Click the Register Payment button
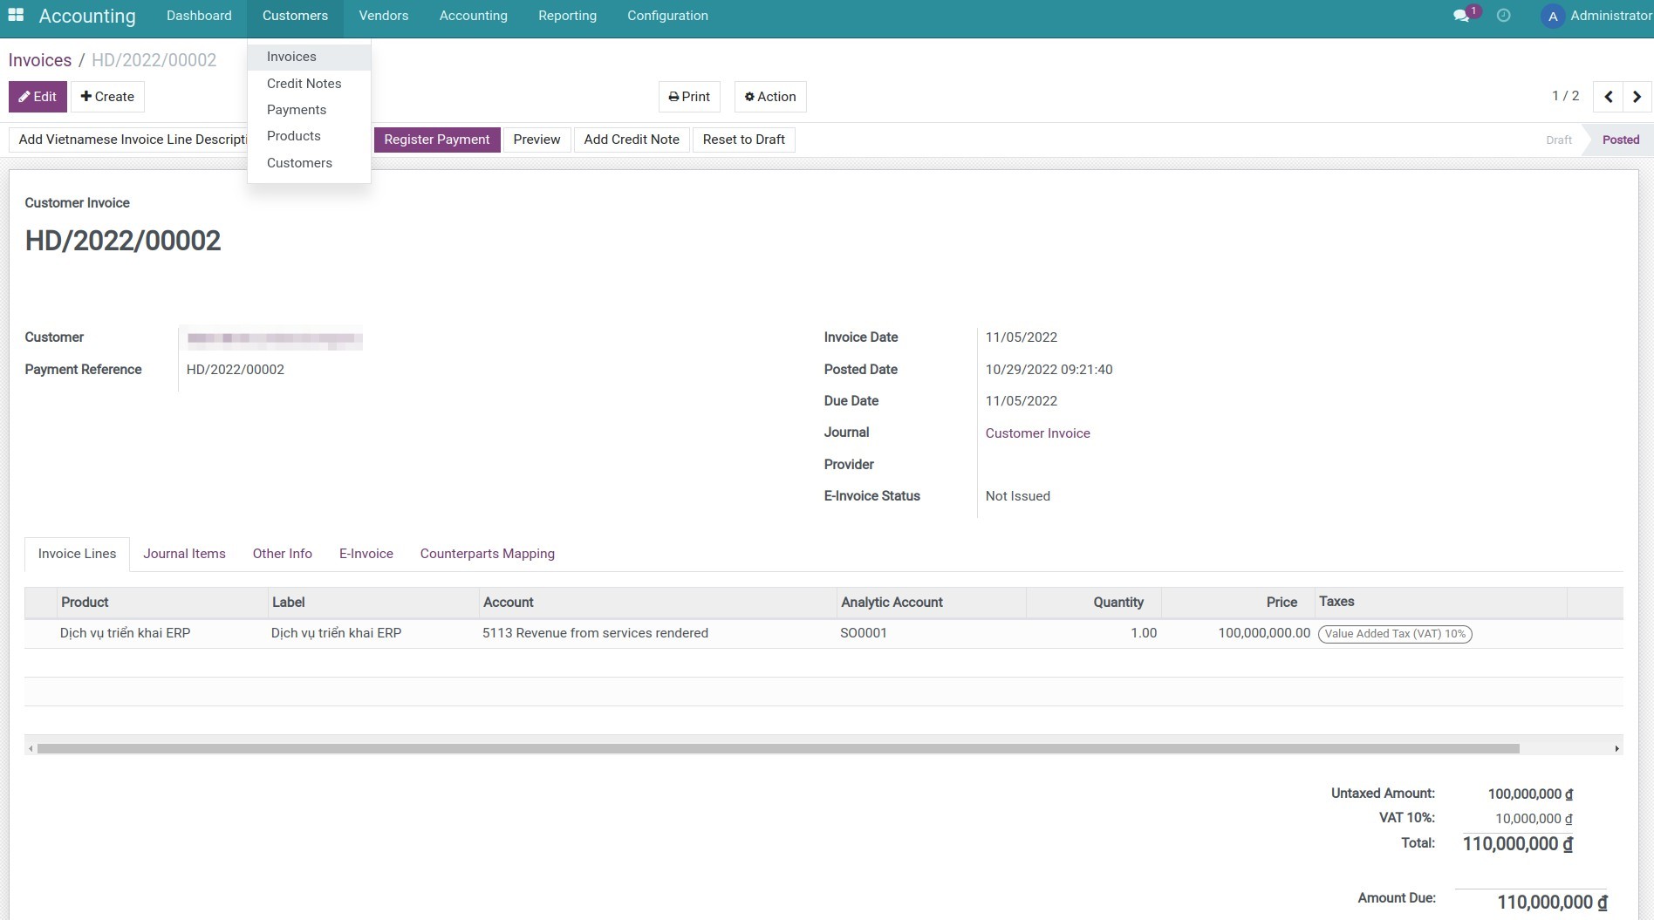 [437, 140]
